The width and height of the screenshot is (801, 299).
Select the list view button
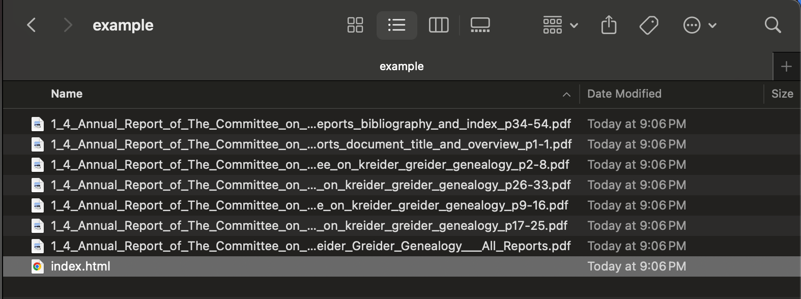coord(396,25)
